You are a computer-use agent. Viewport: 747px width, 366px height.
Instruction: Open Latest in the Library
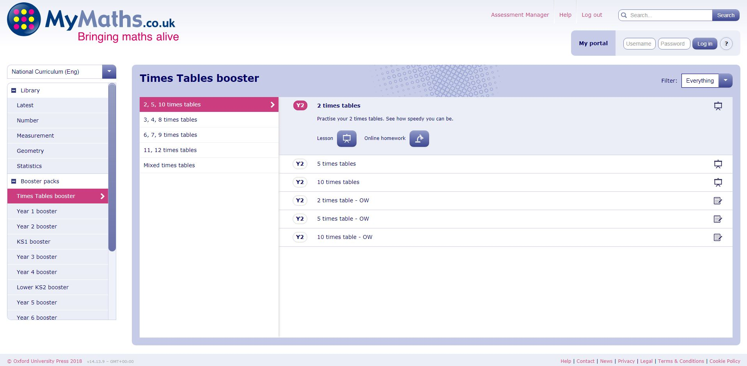58,105
